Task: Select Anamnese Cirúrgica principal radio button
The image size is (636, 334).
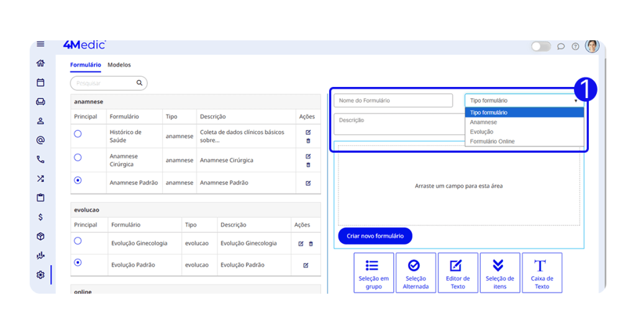Action: (78, 158)
